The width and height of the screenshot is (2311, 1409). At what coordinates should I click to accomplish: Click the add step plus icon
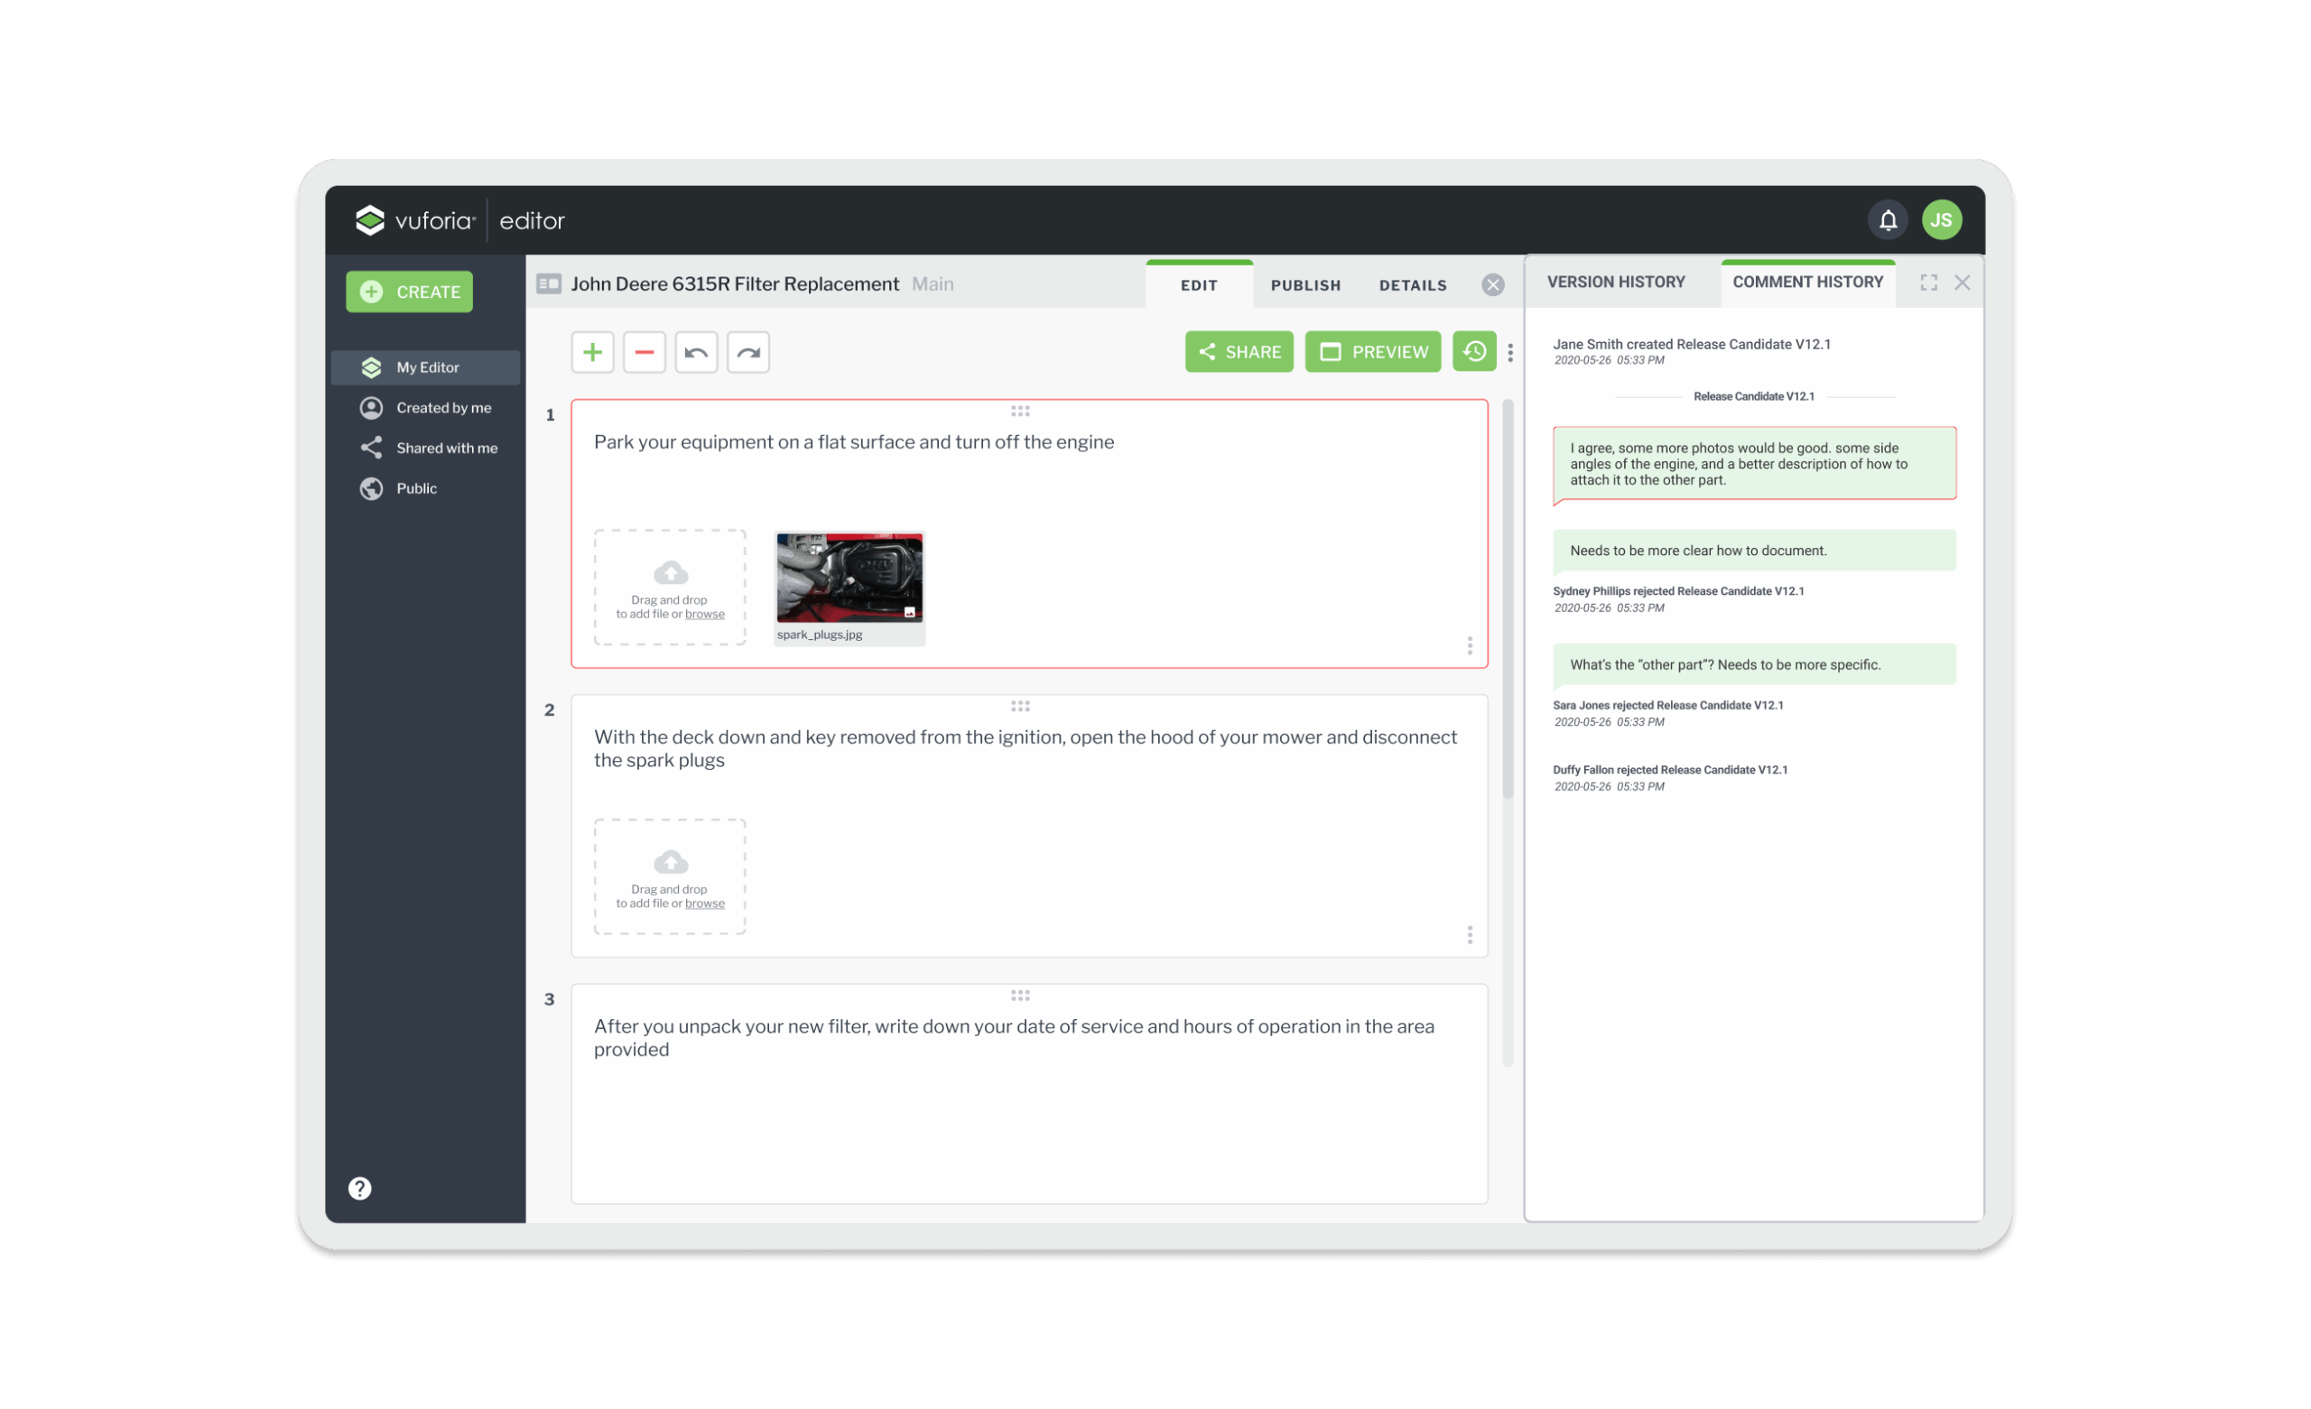592,353
